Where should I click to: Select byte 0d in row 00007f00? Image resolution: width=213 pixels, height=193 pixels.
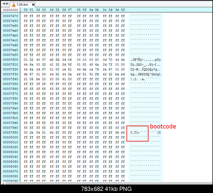[105, 60]
